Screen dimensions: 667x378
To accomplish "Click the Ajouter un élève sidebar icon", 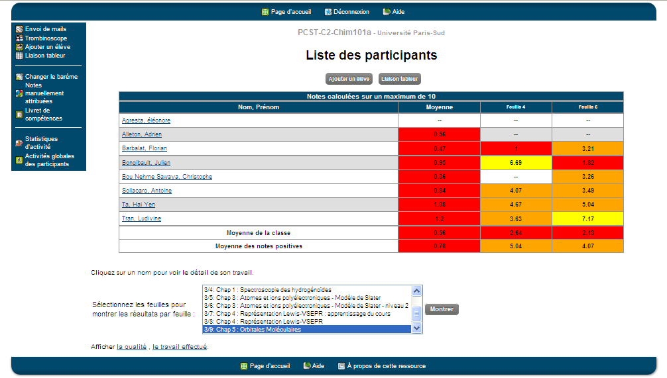I will coord(19,47).
